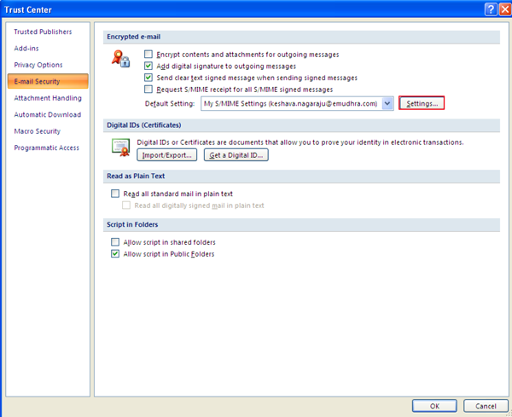Click the Digital IDs description text
This screenshot has height=417, width=512.
[300, 142]
